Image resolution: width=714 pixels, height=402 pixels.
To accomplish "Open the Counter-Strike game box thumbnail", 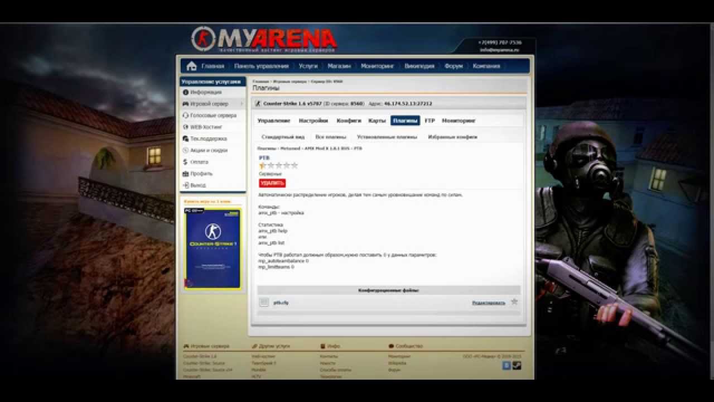I will [213, 248].
